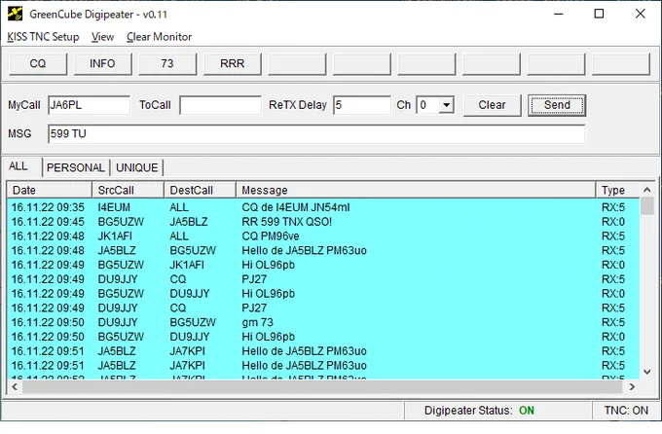Select the Clear Monitor menu item
The width and height of the screenshot is (662, 434).
point(159,37)
